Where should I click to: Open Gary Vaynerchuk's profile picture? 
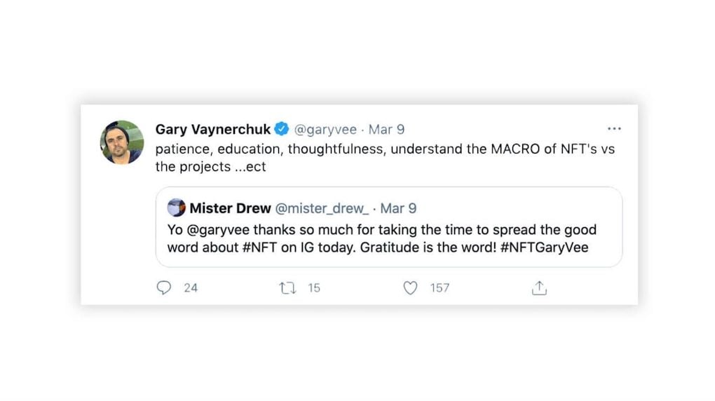click(x=122, y=142)
